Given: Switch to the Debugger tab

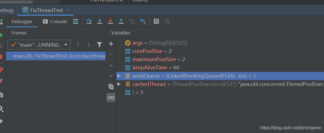Looking at the screenshot, I should point(22,21).
